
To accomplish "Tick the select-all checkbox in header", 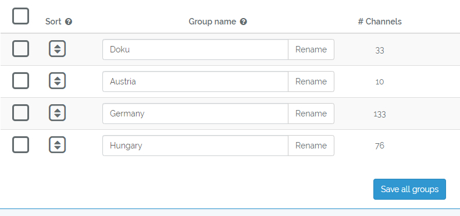I will (x=20, y=16).
